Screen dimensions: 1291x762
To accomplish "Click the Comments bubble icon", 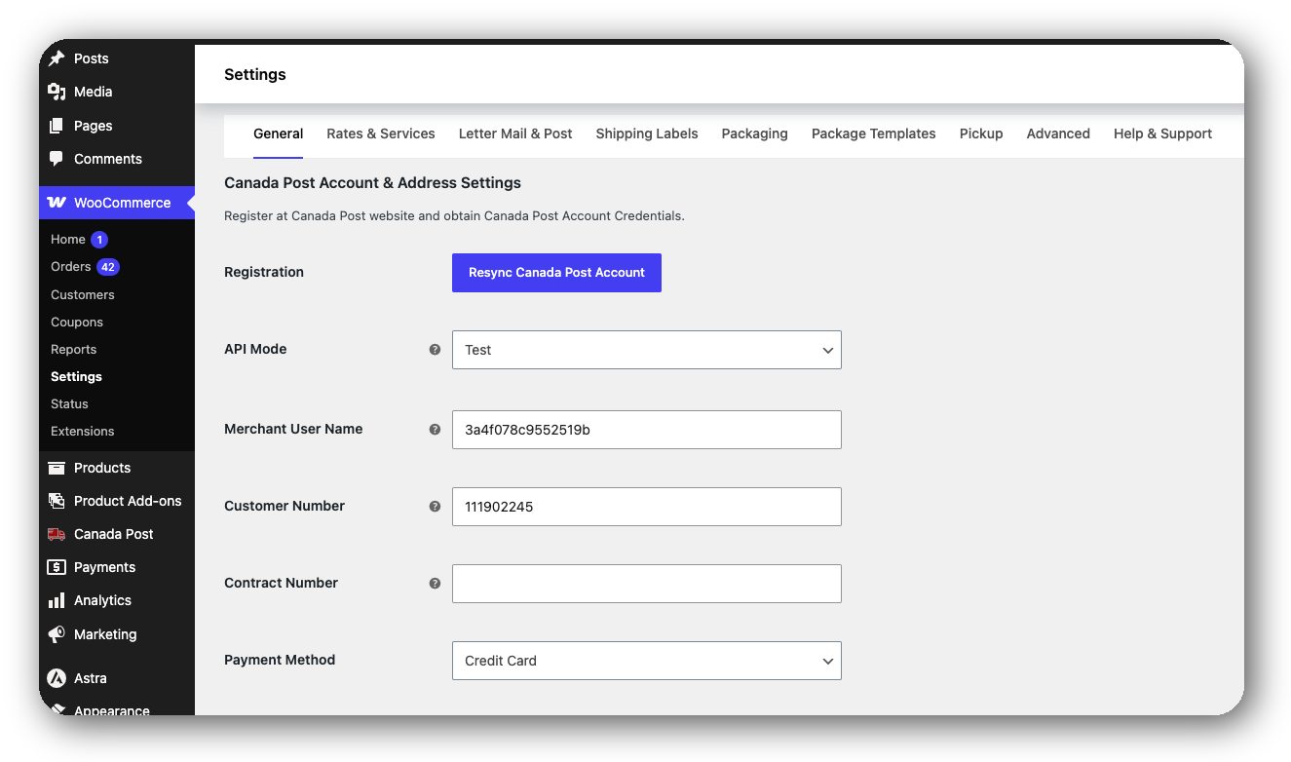I will [x=57, y=159].
